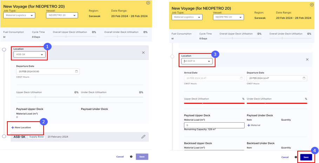The height and width of the screenshot is (163, 319).
Task: Click 'Remaining Capacity: 129 m²' text
Action: point(199,129)
